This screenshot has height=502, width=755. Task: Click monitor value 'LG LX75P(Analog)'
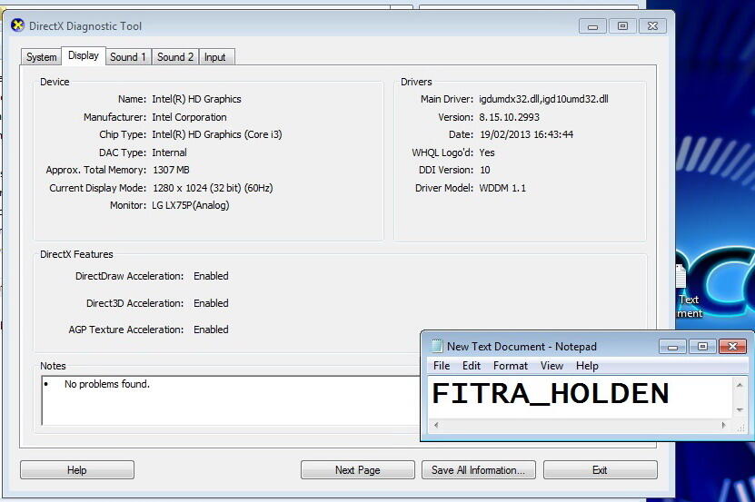click(190, 205)
